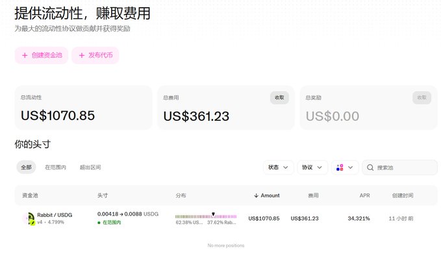Switch to the 在范围内 tab
This screenshot has height=257, width=441.
[55, 167]
